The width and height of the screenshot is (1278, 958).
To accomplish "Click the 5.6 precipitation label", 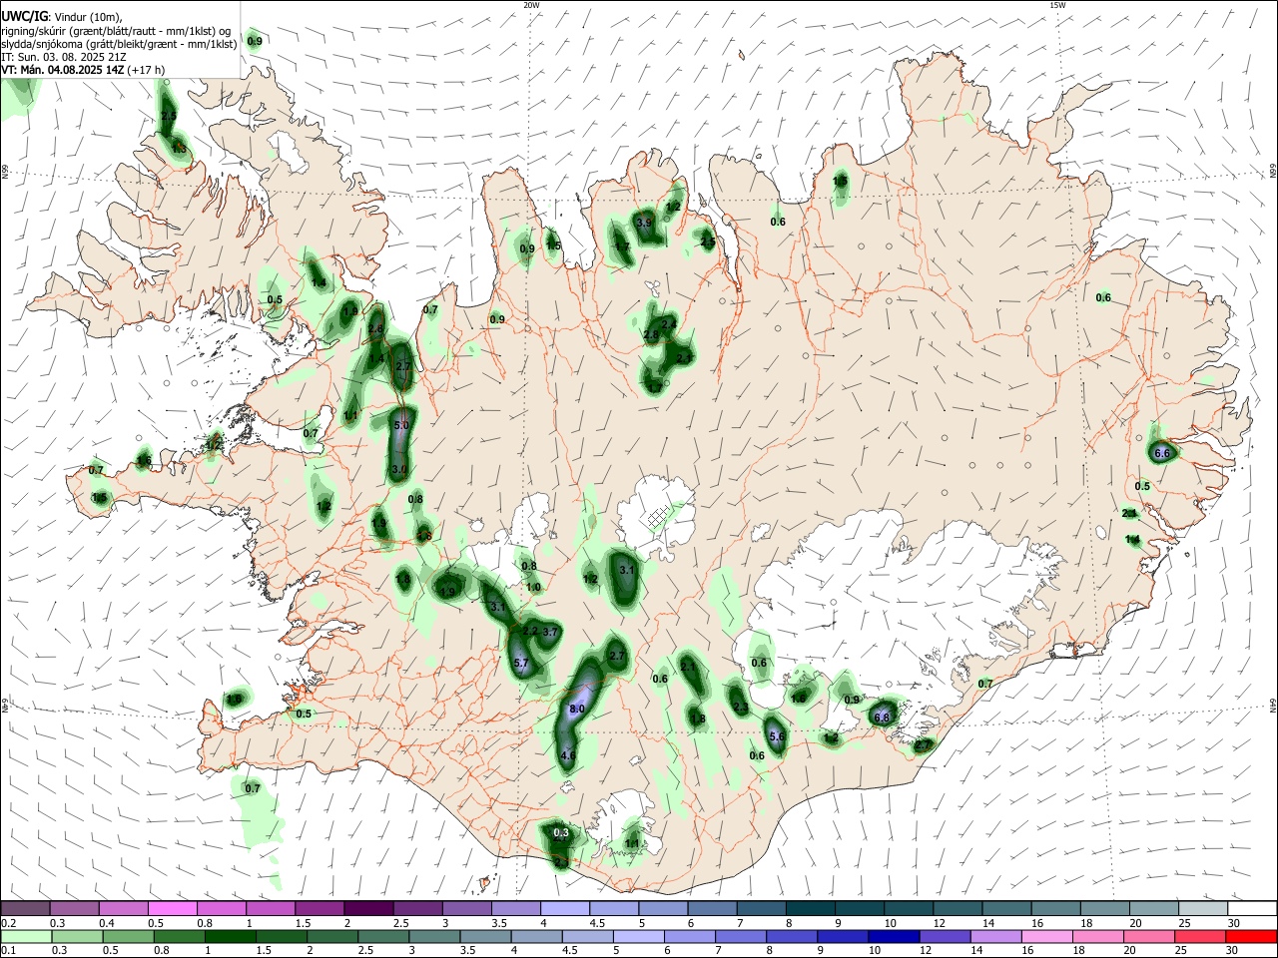I will coord(778,736).
